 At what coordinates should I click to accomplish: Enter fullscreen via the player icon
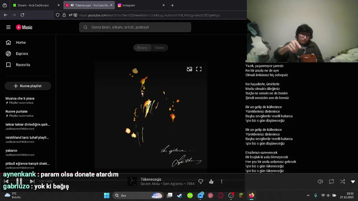point(199,69)
